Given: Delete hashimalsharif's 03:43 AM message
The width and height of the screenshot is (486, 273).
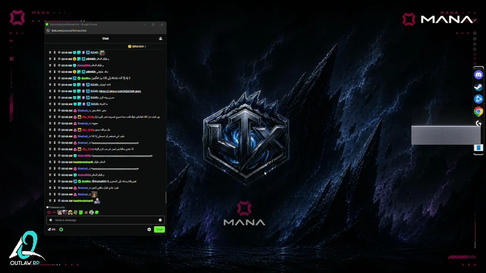Looking at the screenshot, I should click(x=50, y=162).
